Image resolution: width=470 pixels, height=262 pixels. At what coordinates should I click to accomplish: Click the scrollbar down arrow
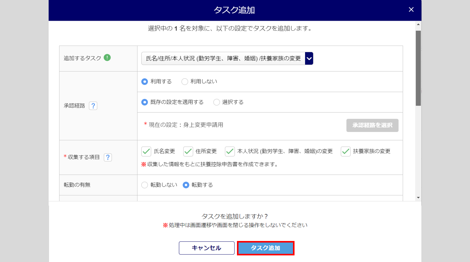pyautogui.click(x=418, y=198)
